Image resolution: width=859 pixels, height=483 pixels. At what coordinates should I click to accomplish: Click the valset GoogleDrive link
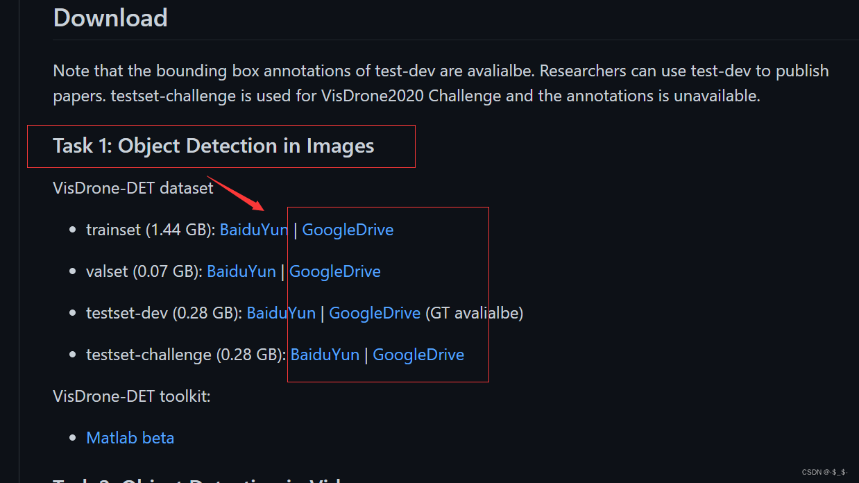(x=335, y=271)
